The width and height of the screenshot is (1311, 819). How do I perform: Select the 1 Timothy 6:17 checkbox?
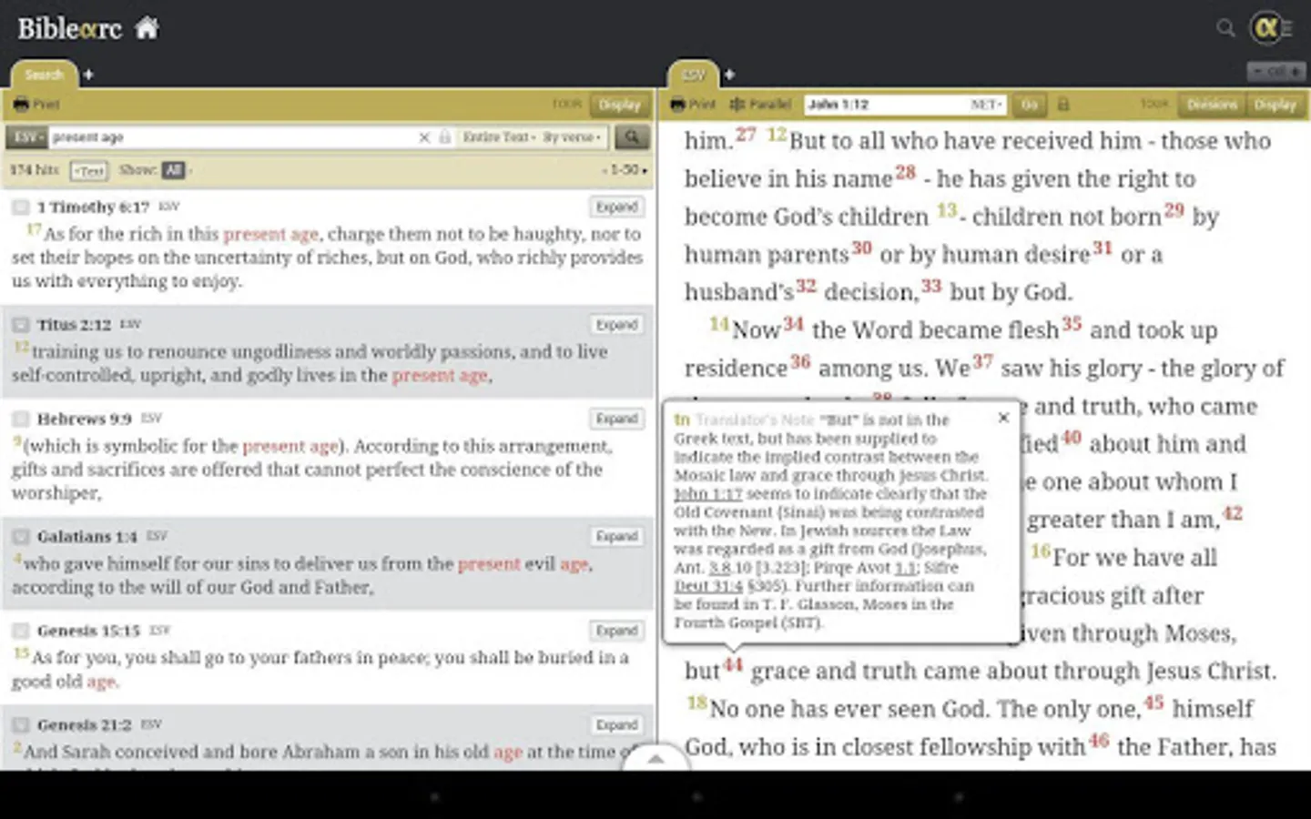coord(20,207)
